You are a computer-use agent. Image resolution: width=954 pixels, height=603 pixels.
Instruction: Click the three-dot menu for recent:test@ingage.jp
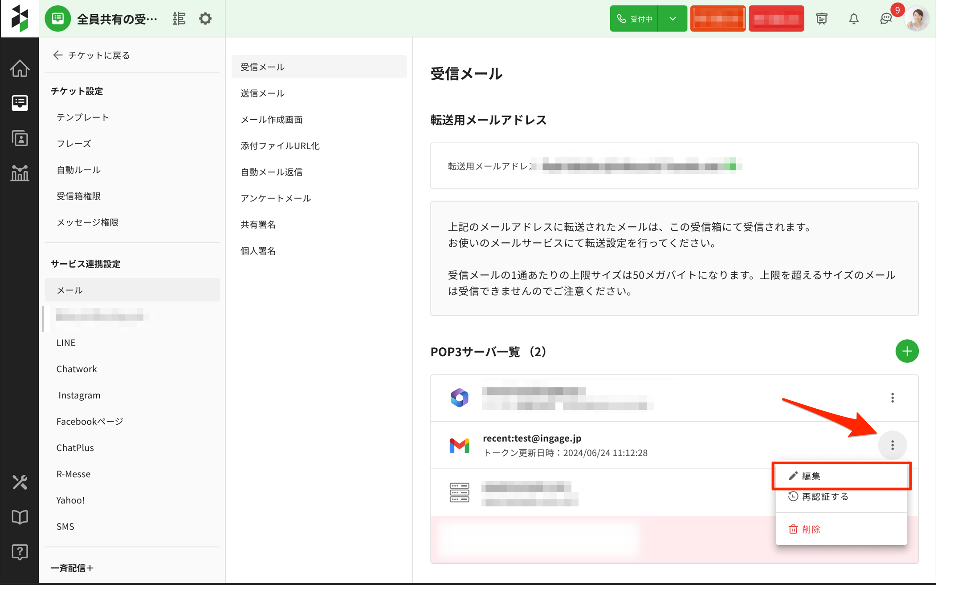point(892,445)
